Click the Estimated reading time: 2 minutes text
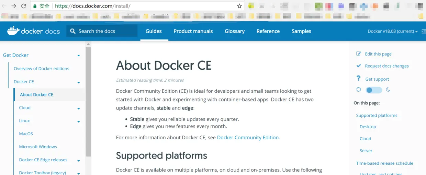426x175 pixels. pyautogui.click(x=150, y=80)
